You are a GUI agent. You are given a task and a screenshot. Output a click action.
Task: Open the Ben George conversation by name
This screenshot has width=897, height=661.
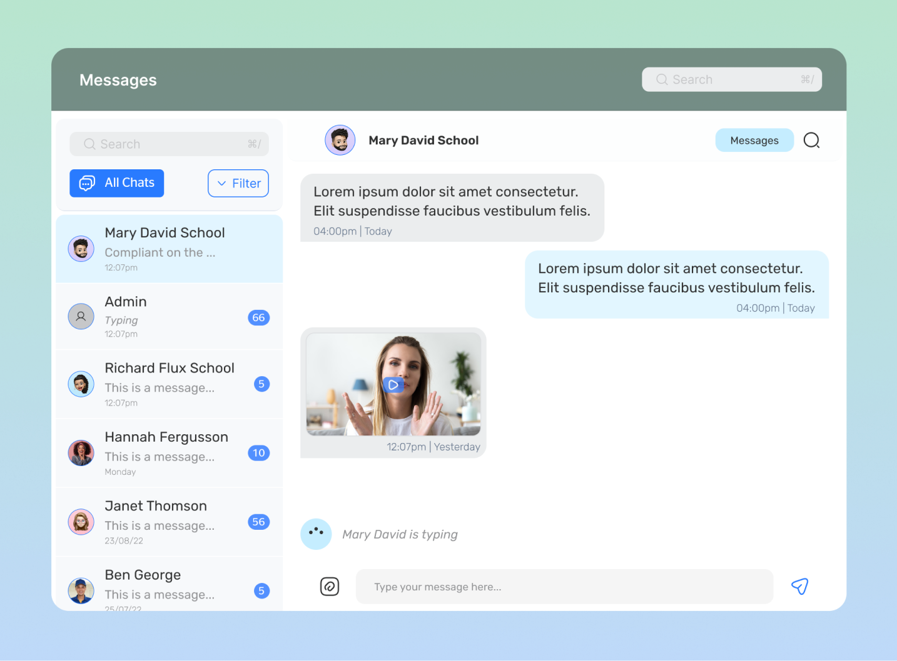coord(143,575)
